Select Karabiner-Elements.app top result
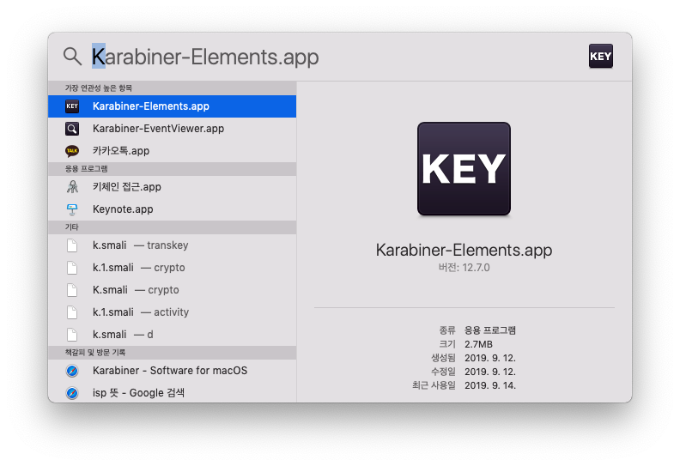Screen dimensions: 680x466 (x=173, y=106)
